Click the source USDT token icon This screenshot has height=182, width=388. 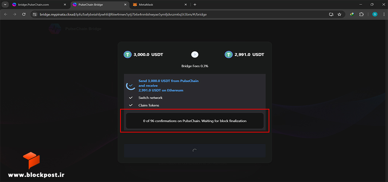pyautogui.click(x=128, y=55)
